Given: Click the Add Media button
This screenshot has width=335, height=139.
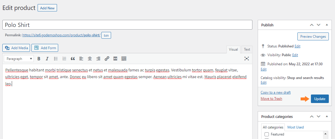Looking at the screenshot, I should pos(16,48).
